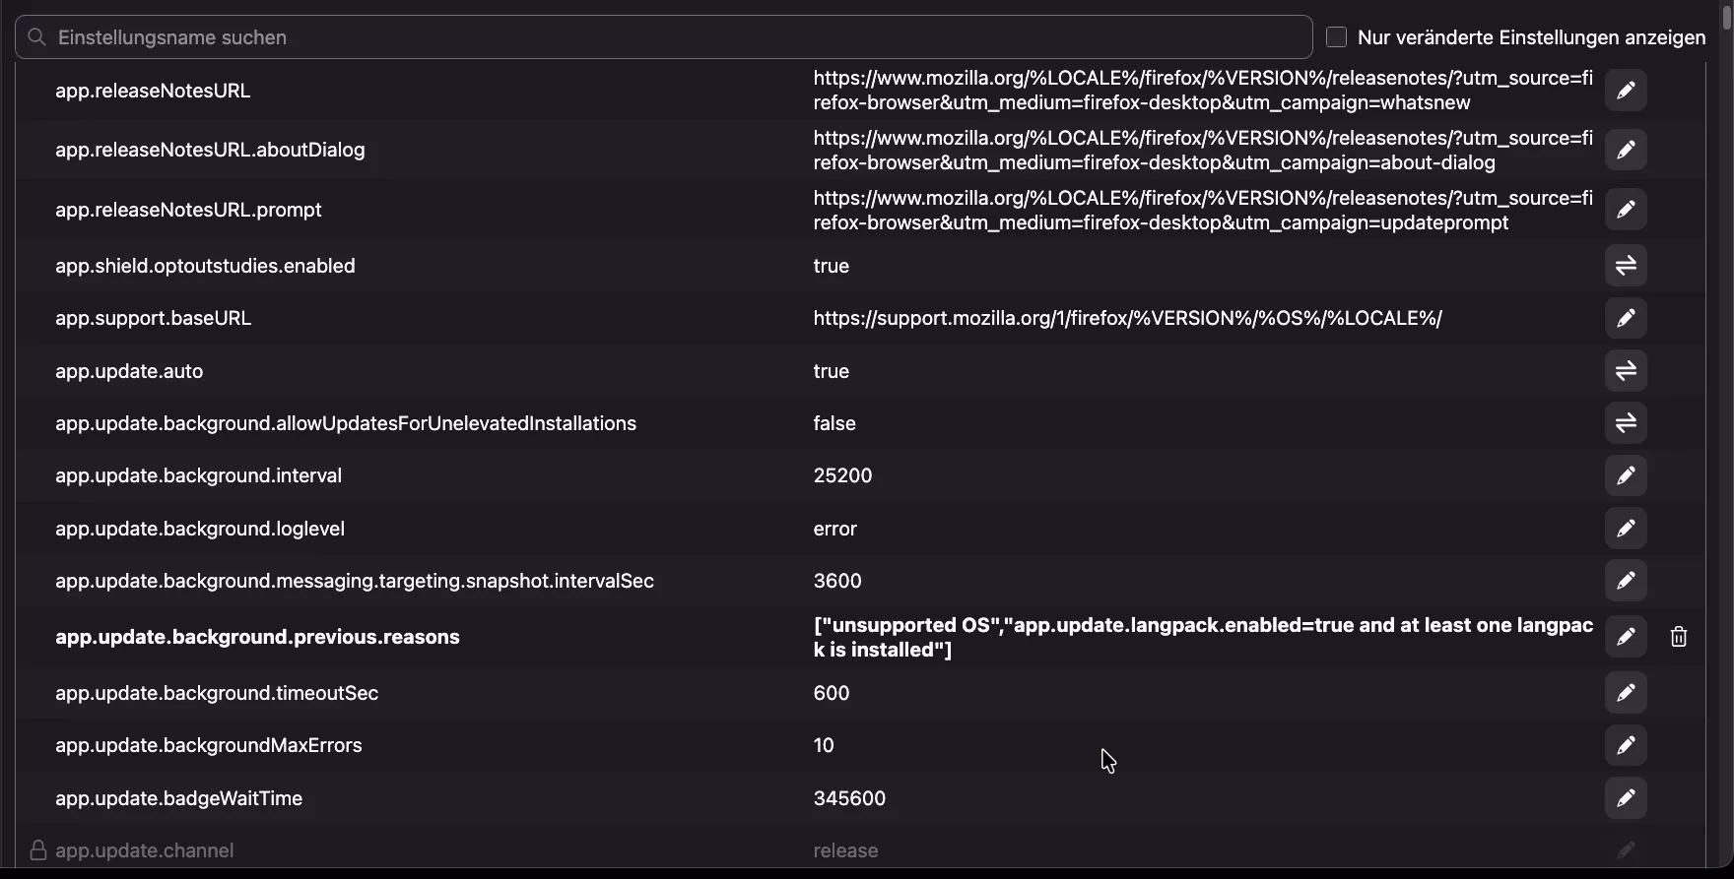Edit app.update.background.timeoutSec value

1626,693
